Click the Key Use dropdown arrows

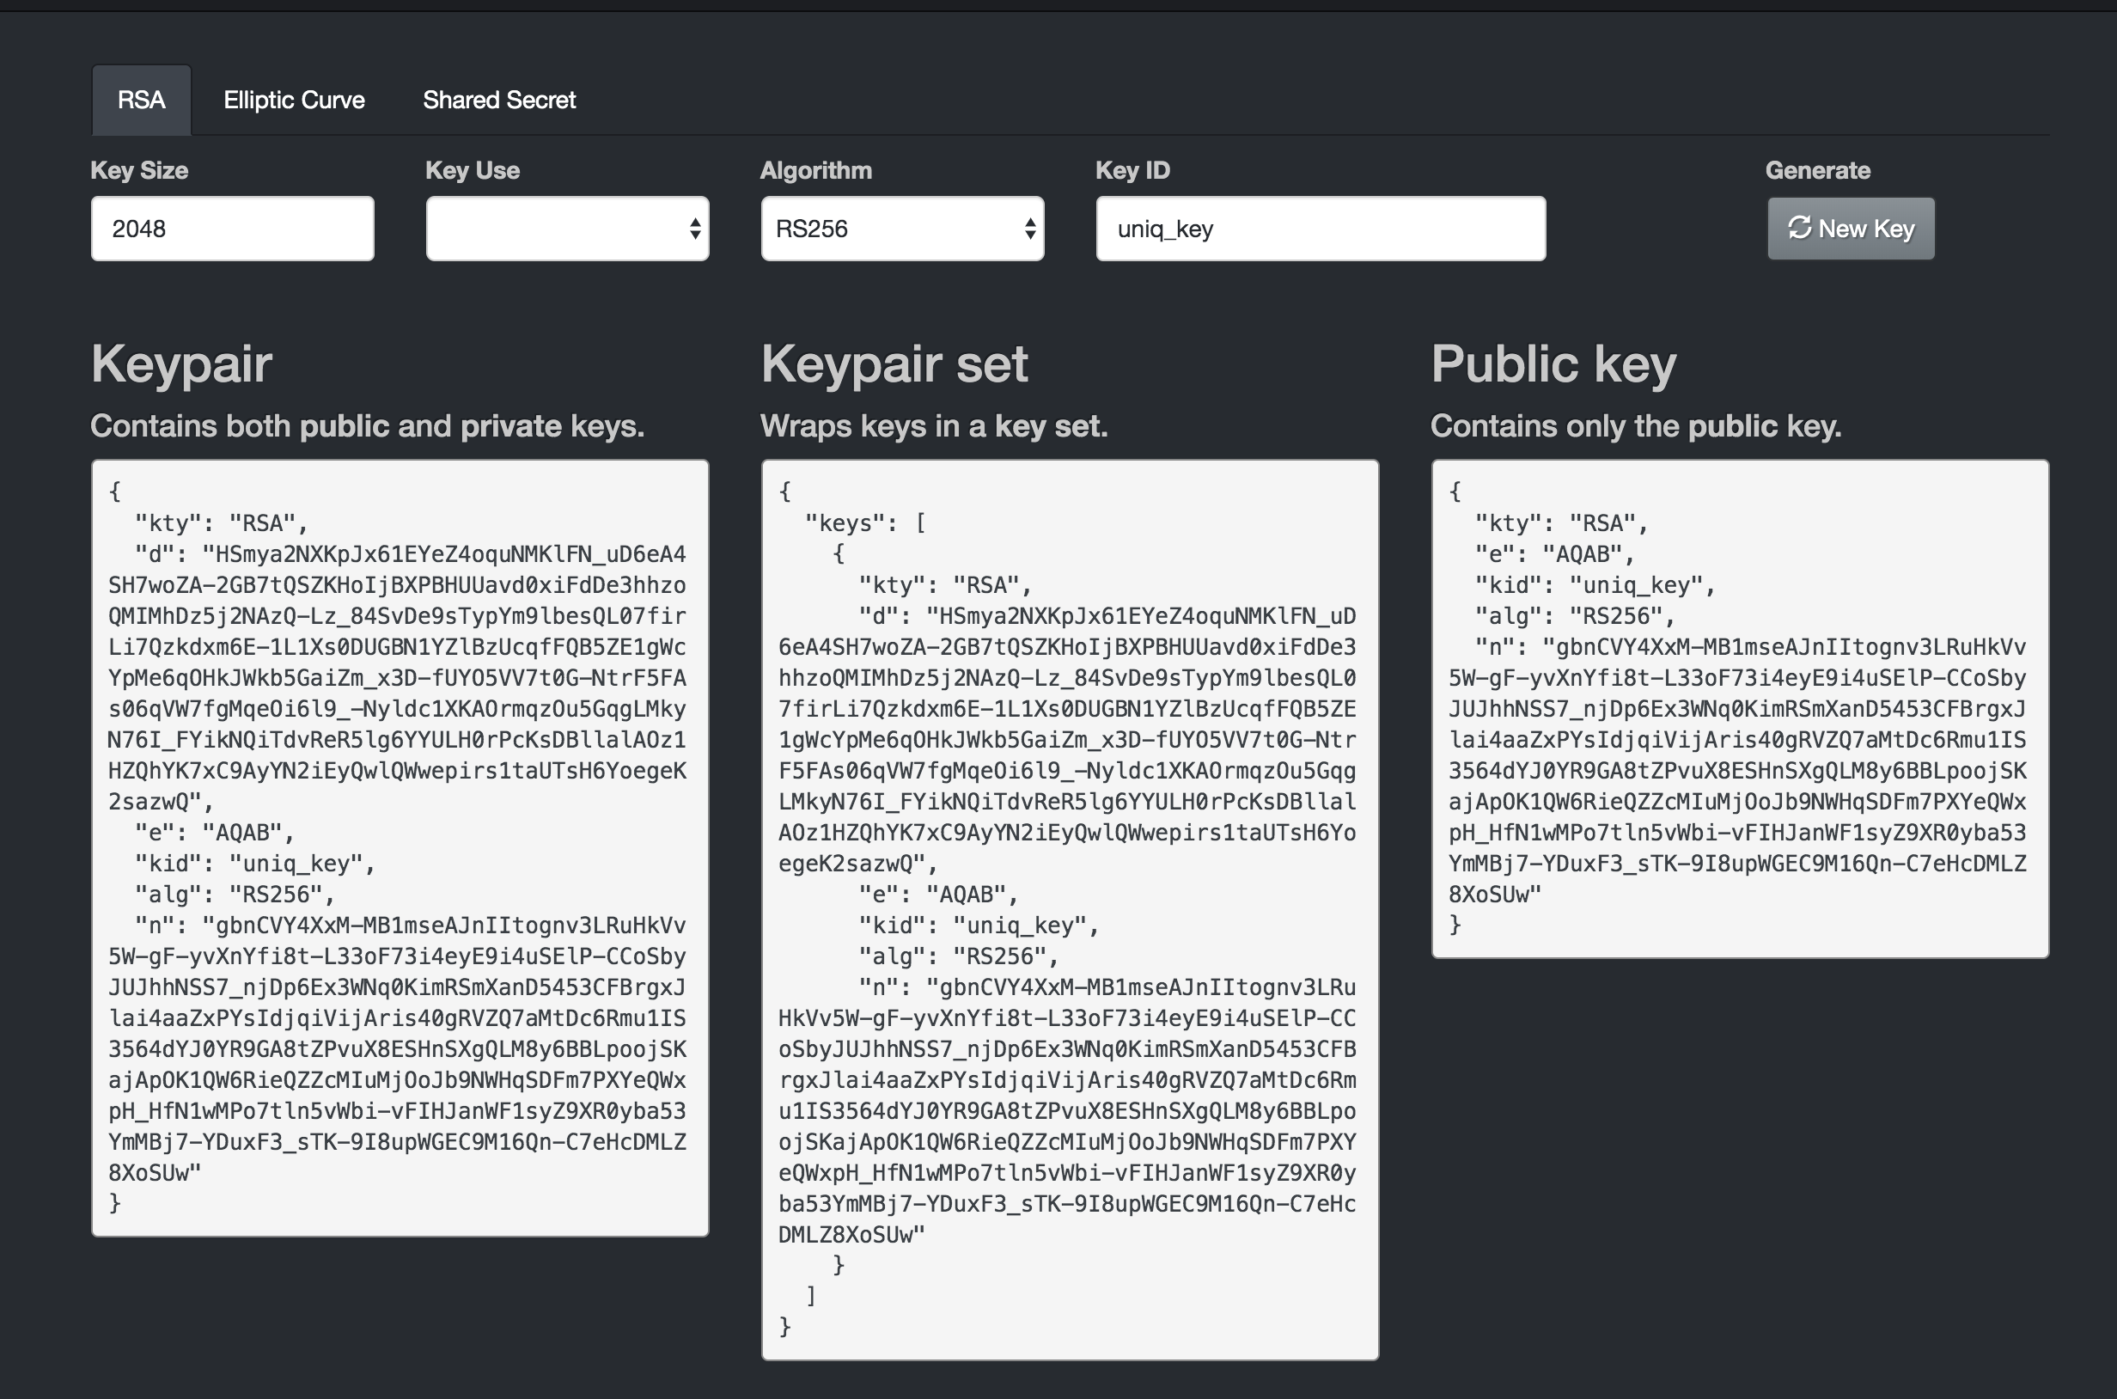[695, 229]
